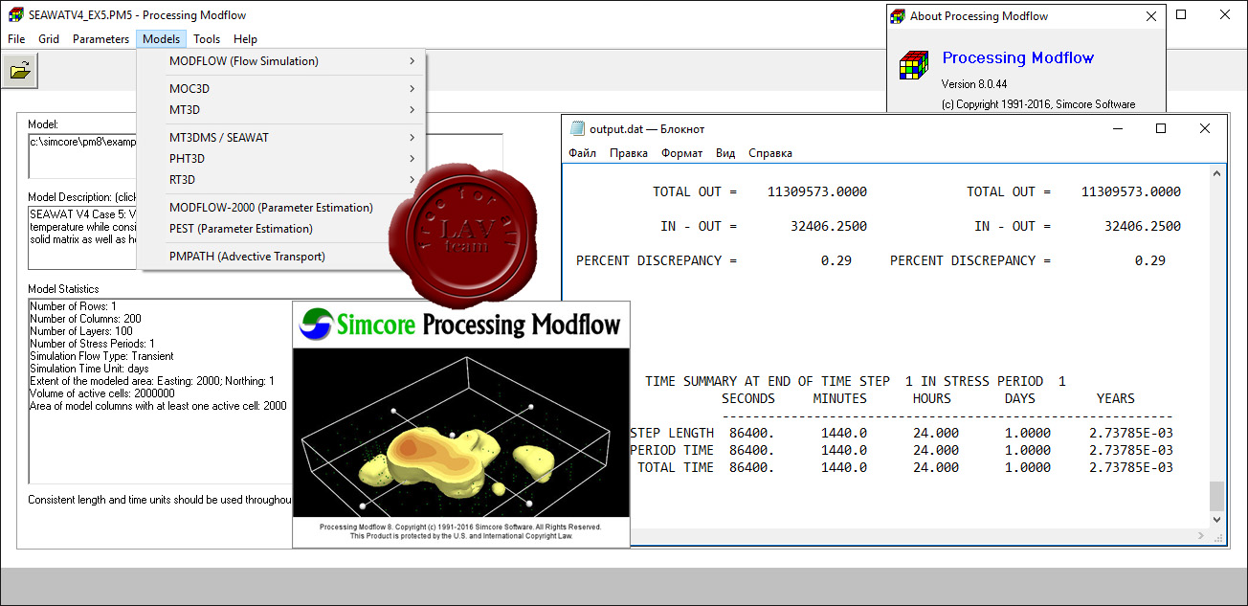Click the Processing Modflow title bar app icon
The height and width of the screenshot is (606, 1248).
click(x=15, y=14)
